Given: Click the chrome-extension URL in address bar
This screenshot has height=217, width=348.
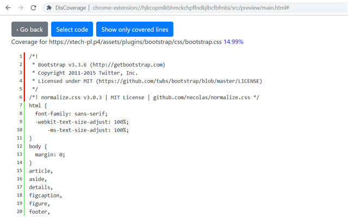Looking at the screenshot, I should [x=191, y=8].
